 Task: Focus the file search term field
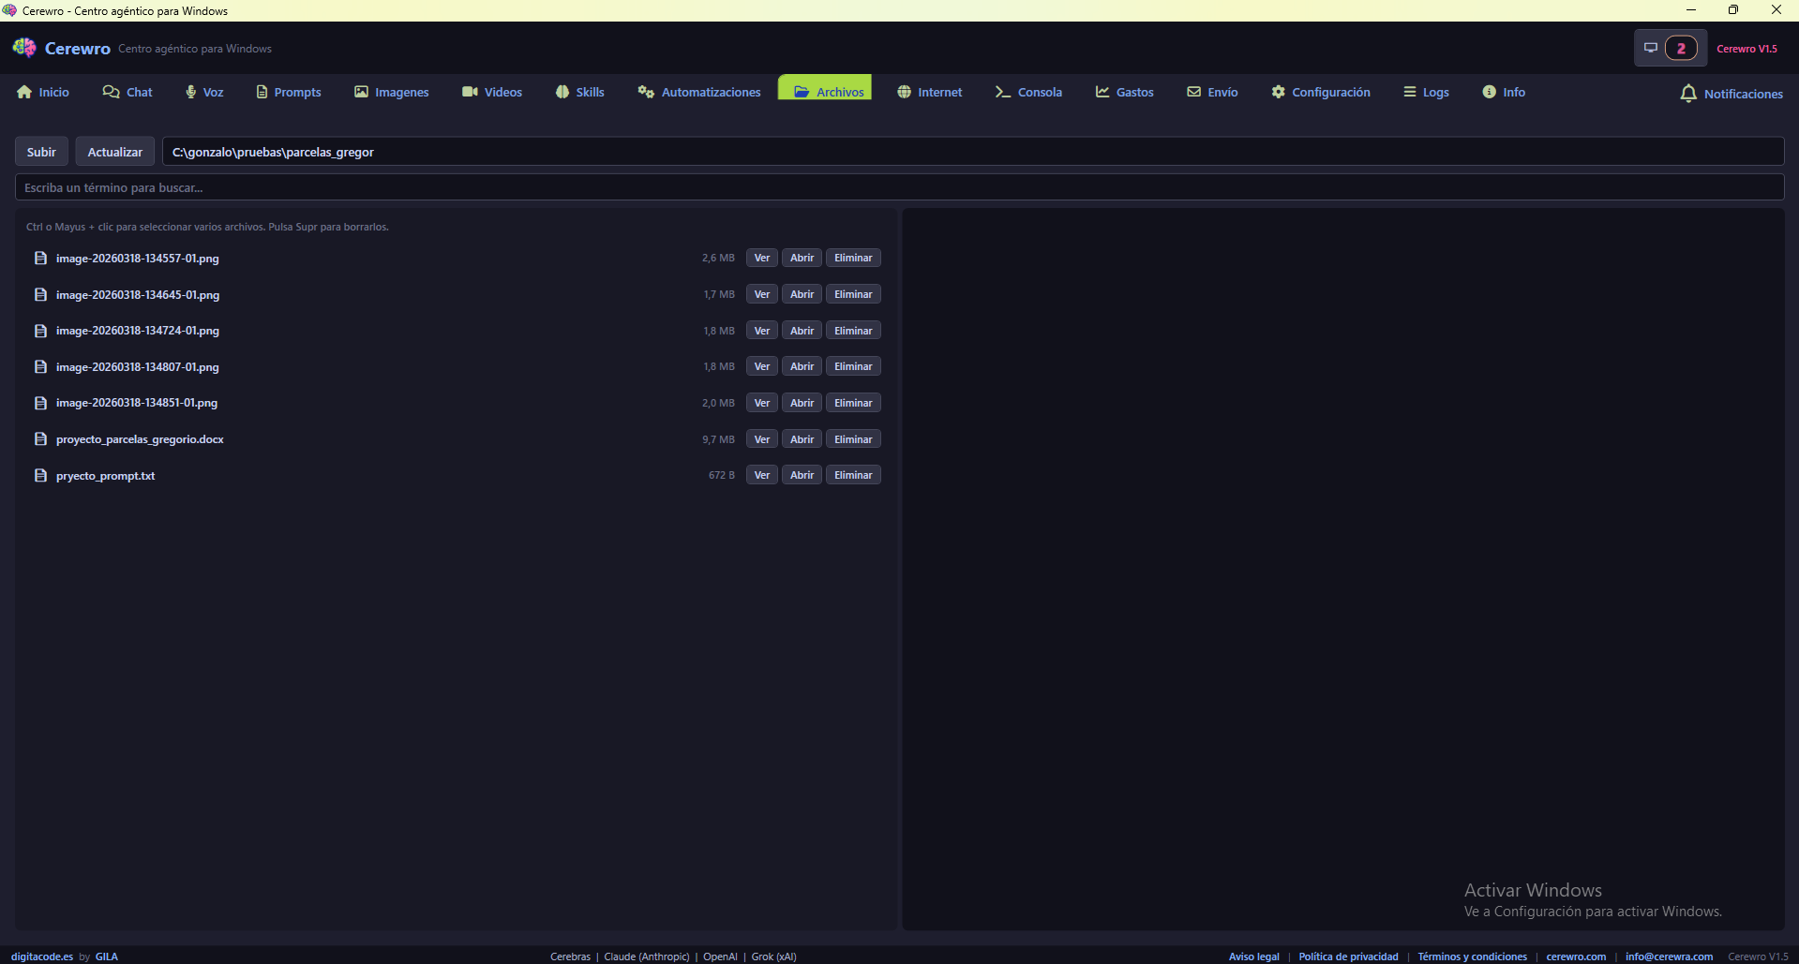pyautogui.click(x=898, y=187)
